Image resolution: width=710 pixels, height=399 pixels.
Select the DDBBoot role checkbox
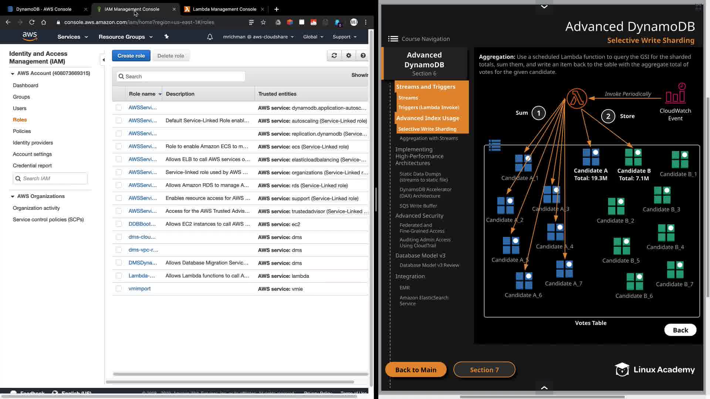[x=119, y=224]
